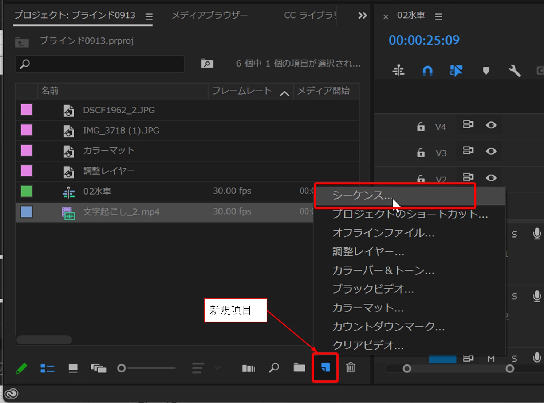Click the still image icon of DSCF1962_2.JPG

click(x=69, y=111)
